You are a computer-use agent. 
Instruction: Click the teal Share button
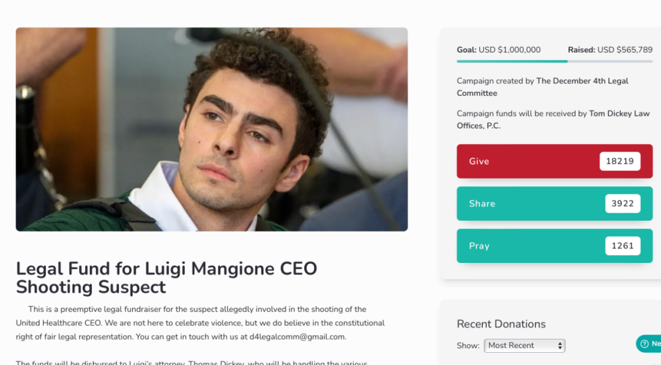coord(555,204)
